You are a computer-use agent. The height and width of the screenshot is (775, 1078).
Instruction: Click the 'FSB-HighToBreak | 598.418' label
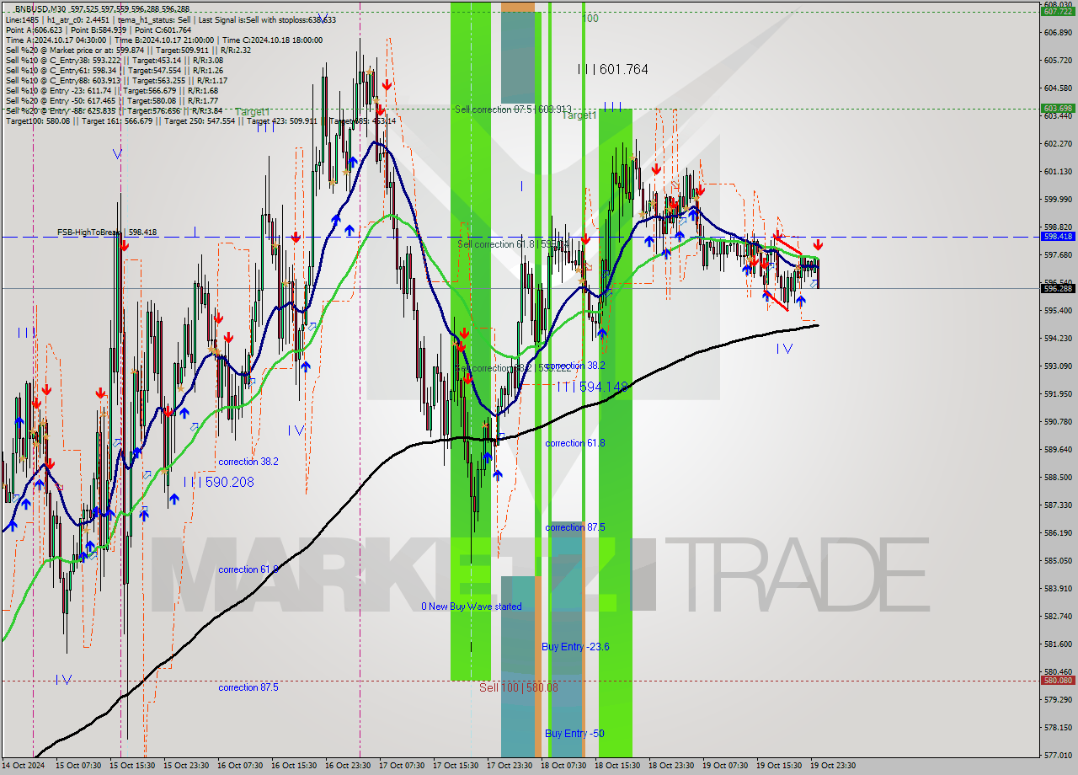coord(107,232)
